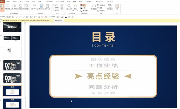This screenshot has width=180, height=109.
Task: Open the Slide Show (幻灯片放映) tab
Action: [x=60, y=2]
